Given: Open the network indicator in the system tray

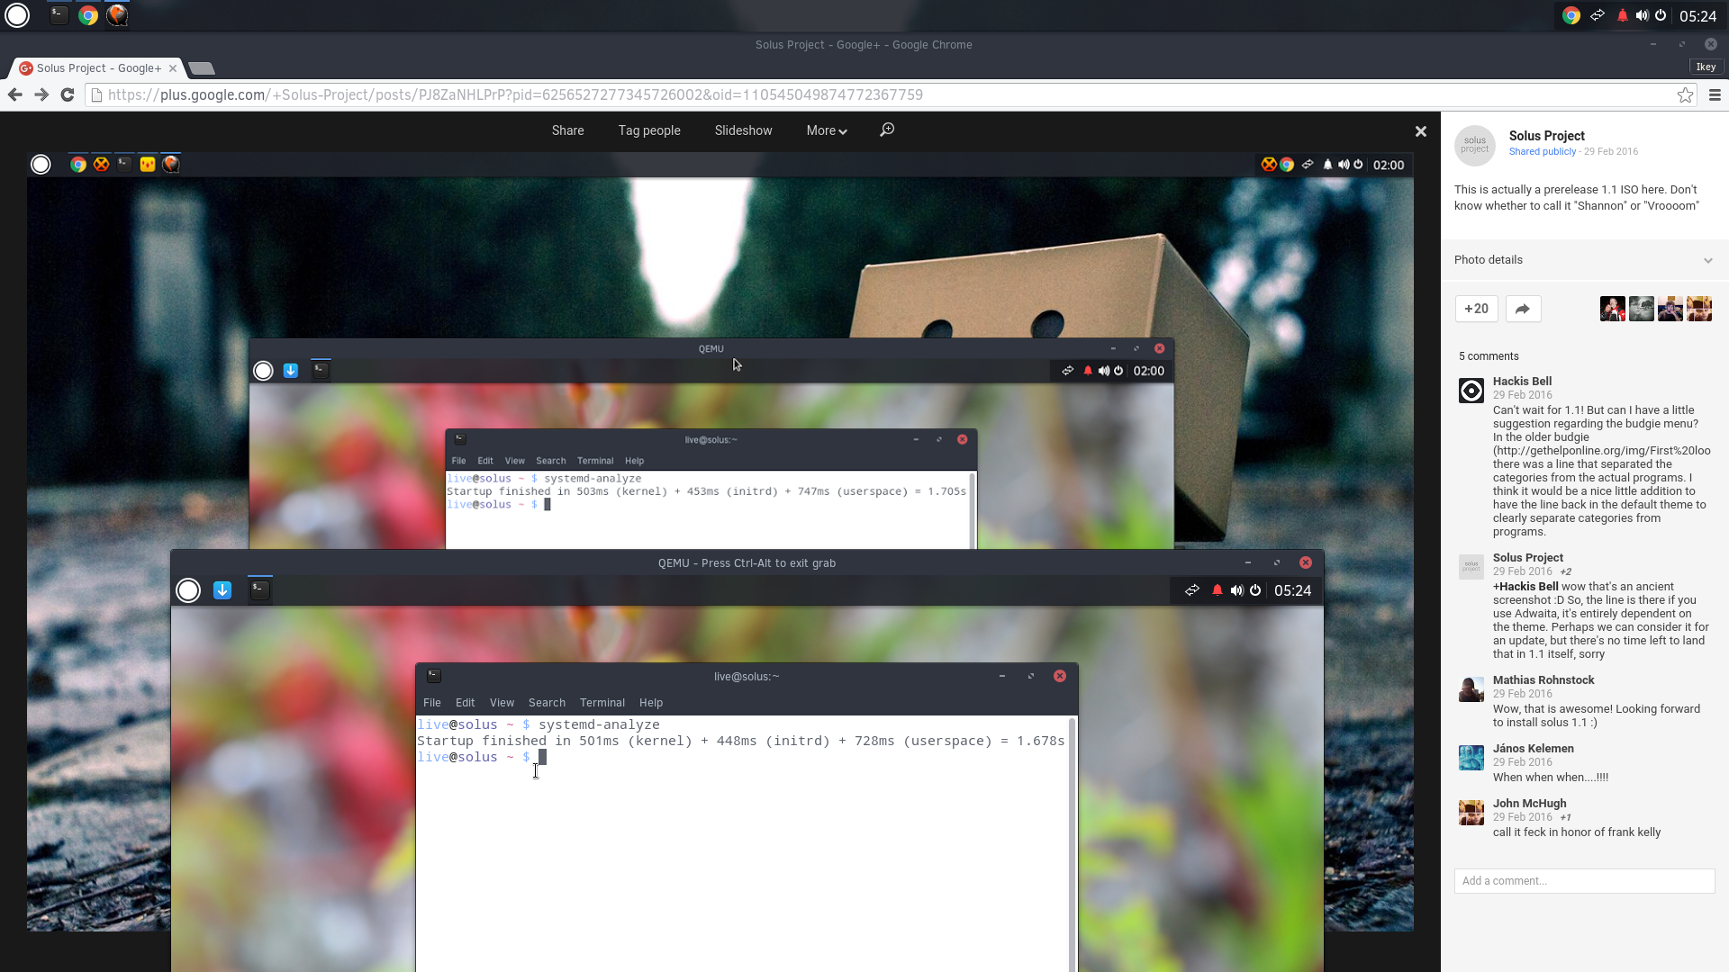Looking at the screenshot, I should 1598,15.
